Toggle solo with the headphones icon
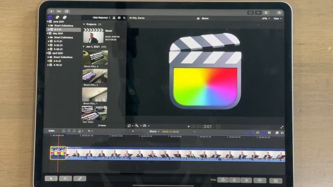The height and width of the screenshot is (187, 333). [x=258, y=132]
